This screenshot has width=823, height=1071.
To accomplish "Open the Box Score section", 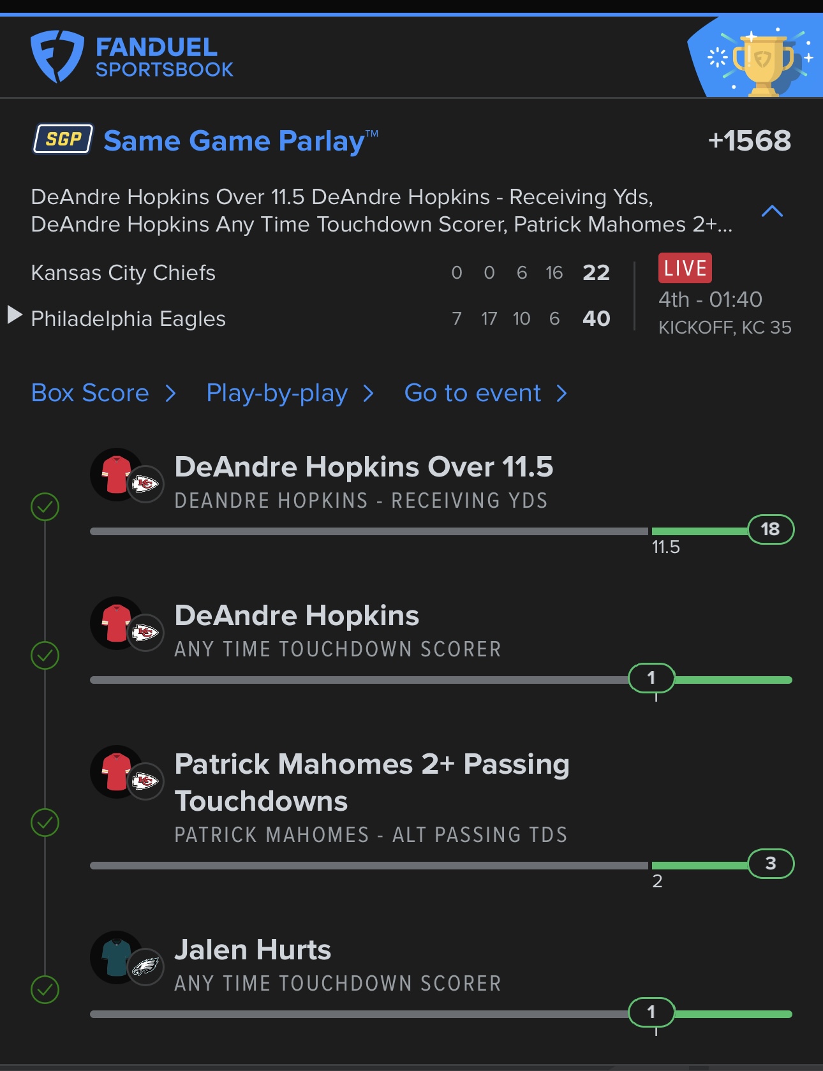I will 104,394.
